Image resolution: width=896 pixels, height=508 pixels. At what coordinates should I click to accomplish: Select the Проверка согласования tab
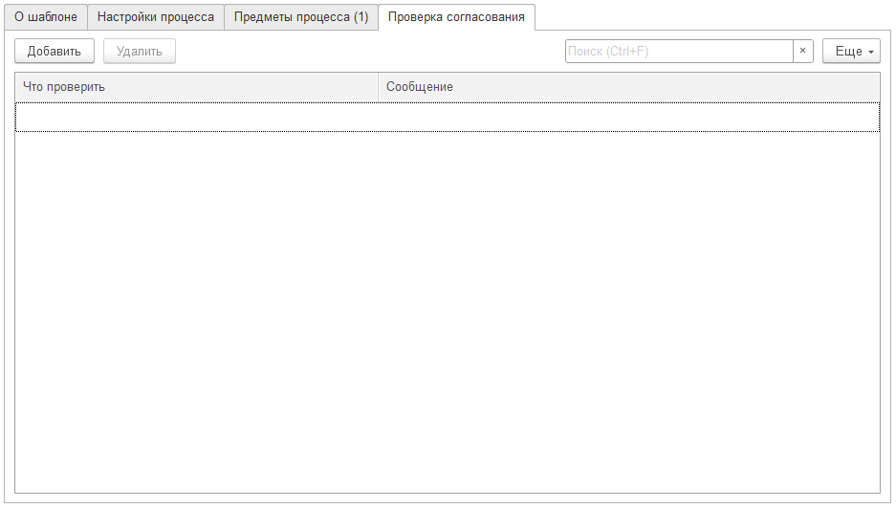point(456,17)
